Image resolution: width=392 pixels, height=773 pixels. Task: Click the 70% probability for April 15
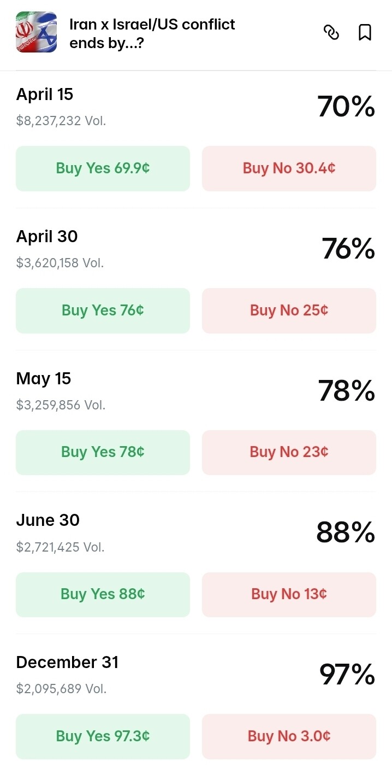coord(346,106)
